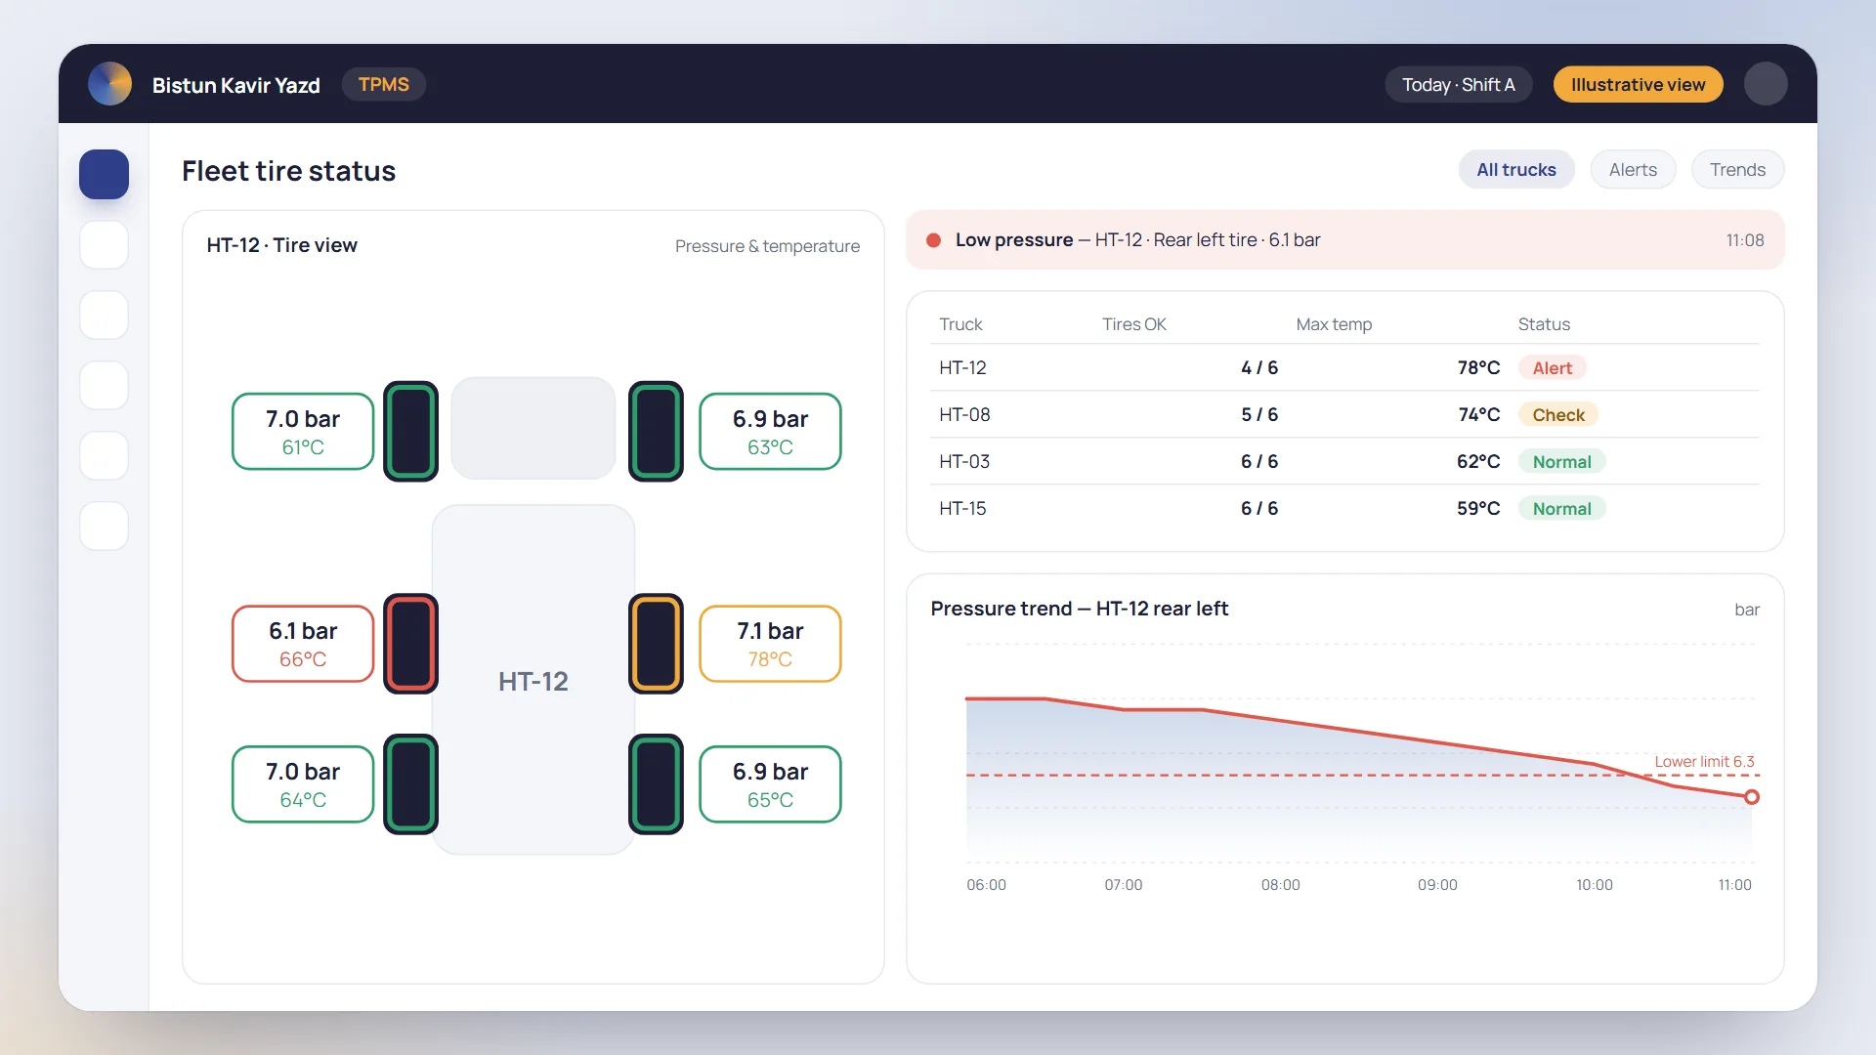Click the Bistun Kavir Yazd logo orb

[x=109, y=84]
